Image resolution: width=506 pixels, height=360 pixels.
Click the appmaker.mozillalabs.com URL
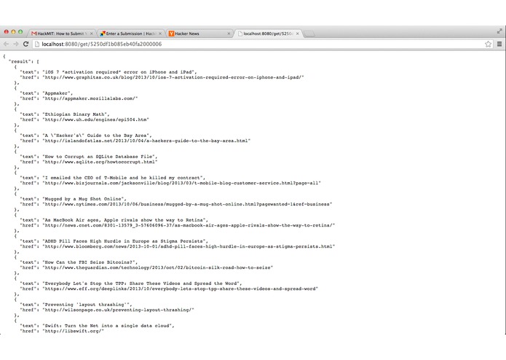pos(90,98)
